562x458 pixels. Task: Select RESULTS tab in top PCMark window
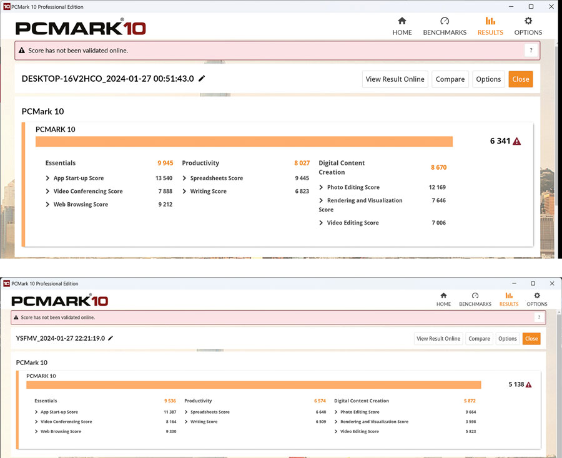[x=490, y=26]
